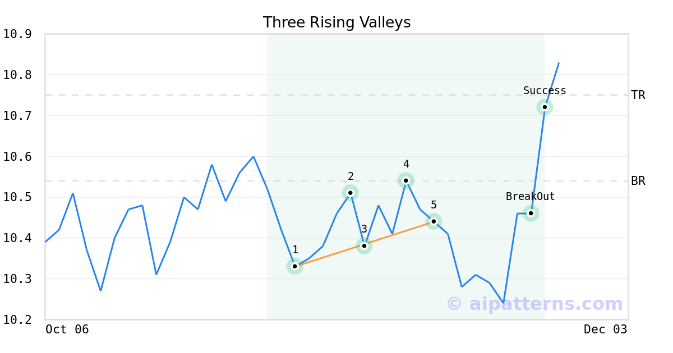Select the peak marker labeled 2

click(x=351, y=193)
